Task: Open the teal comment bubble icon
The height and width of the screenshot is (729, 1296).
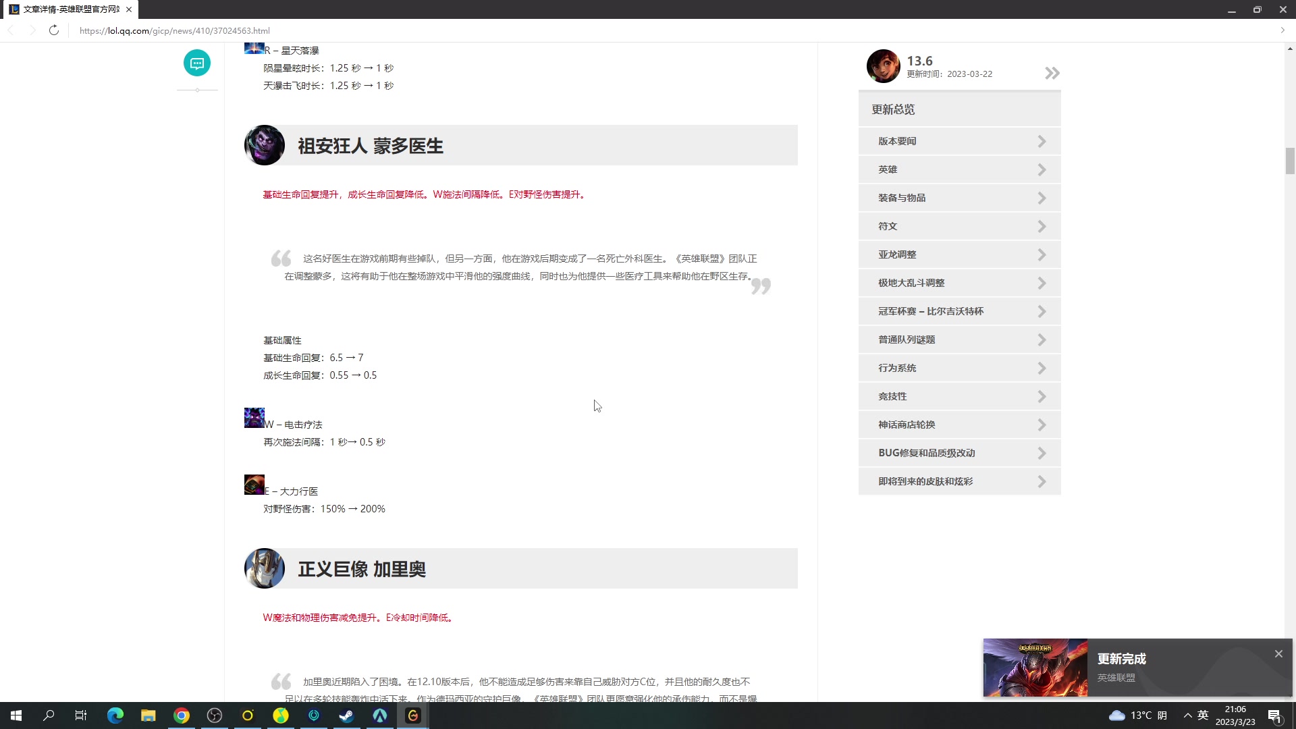Action: 196,63
